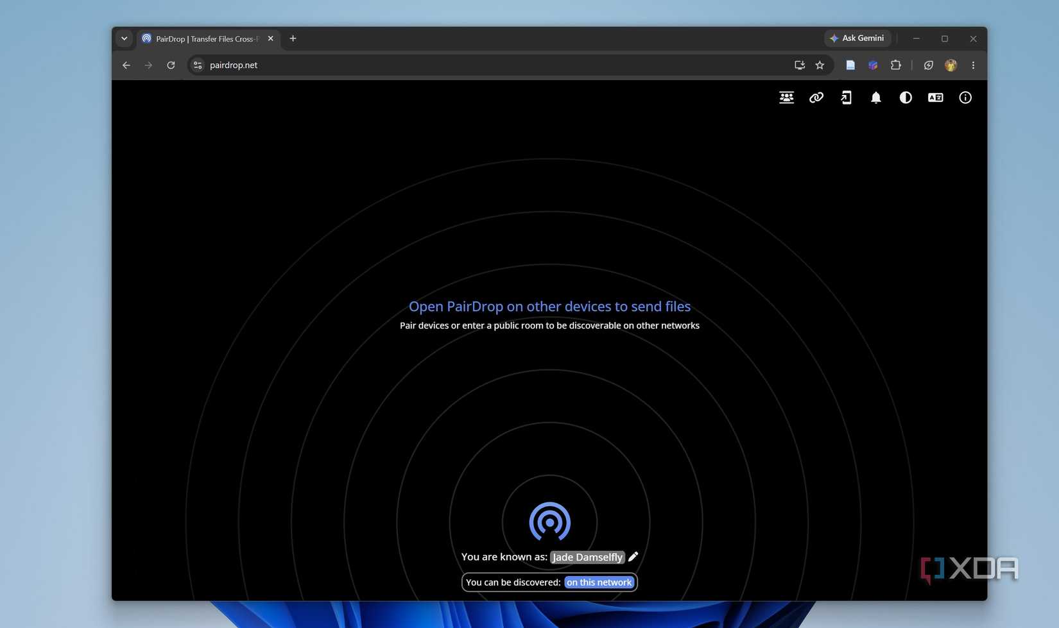Reload the pairdrop.net page
Viewport: 1059px width, 628px height.
(171, 65)
